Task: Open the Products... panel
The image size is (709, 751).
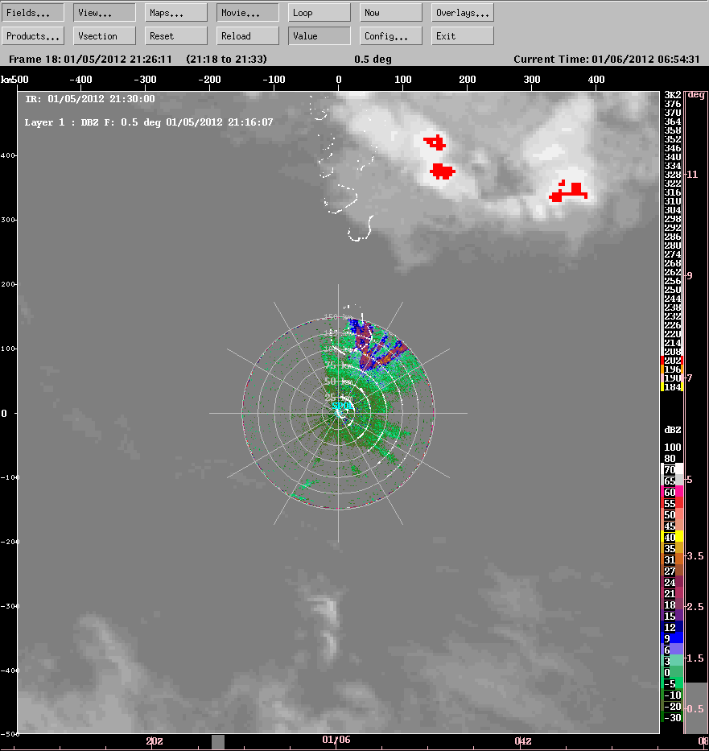Action: 33,36
